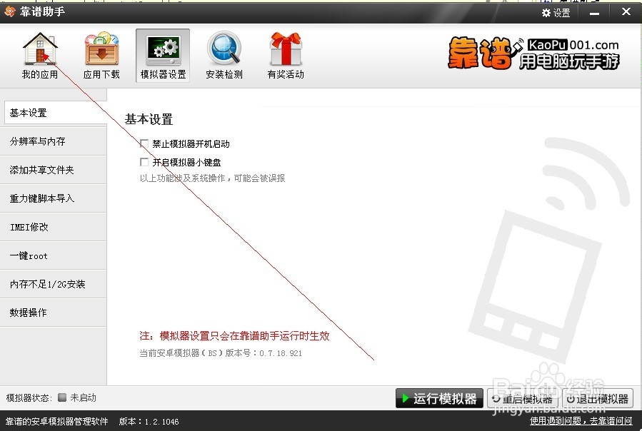
Task: Open 数据操作 settings tab
Action: 54,313
